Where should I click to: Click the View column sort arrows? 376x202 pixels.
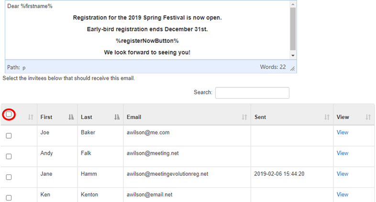(368, 117)
